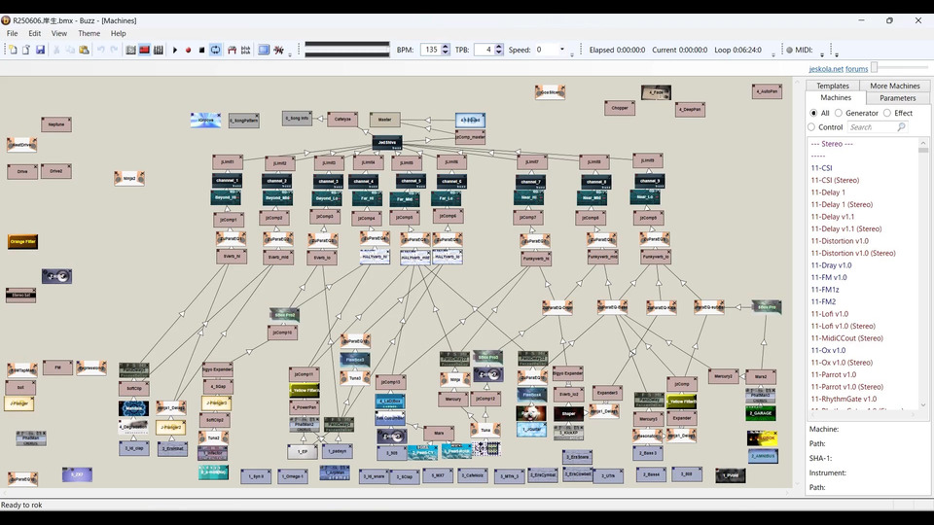934x525 pixels.
Task: Select the 4_DeepPan machine
Action: click(x=691, y=110)
